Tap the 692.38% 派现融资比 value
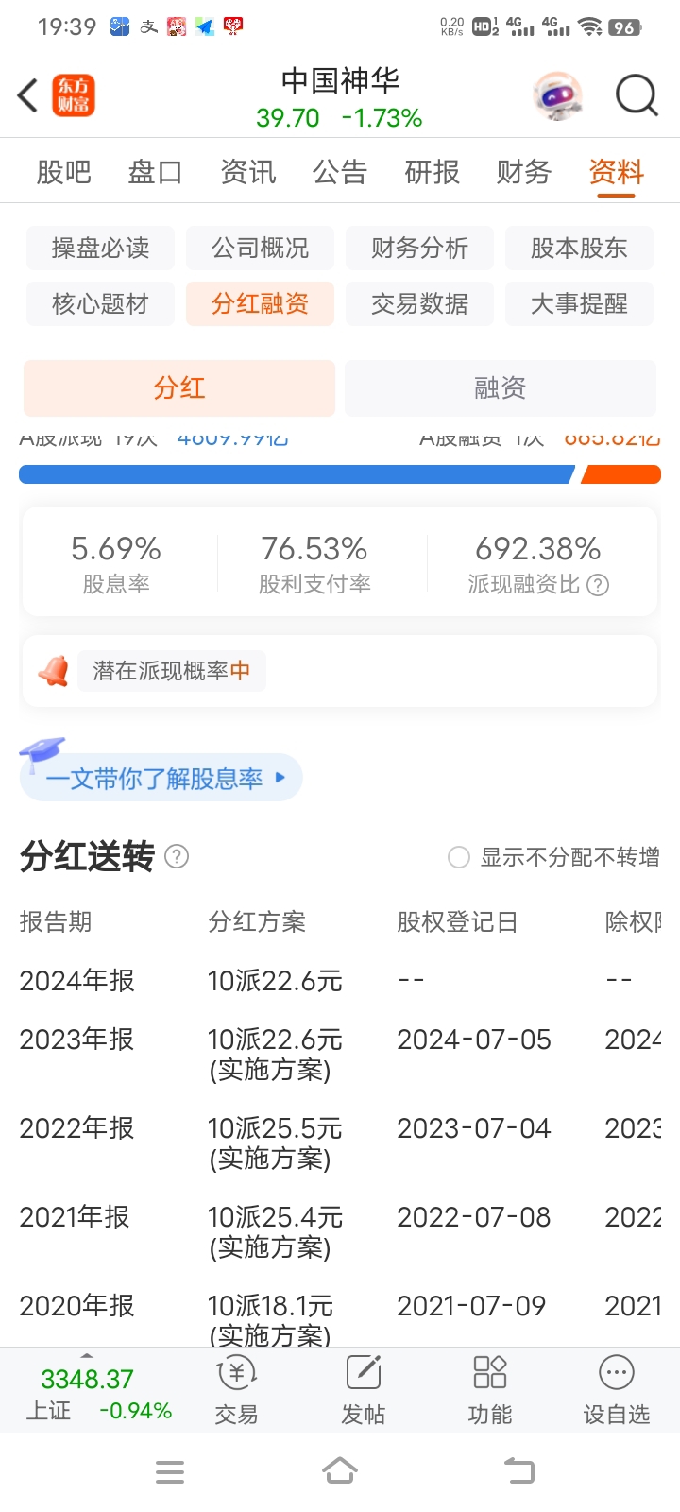 (538, 548)
